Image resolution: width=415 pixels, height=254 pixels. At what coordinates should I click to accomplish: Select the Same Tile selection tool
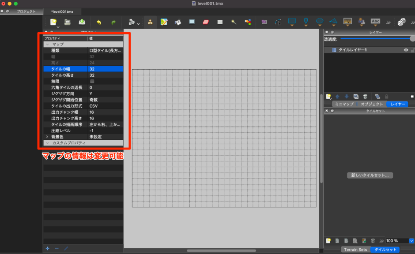[248, 22]
